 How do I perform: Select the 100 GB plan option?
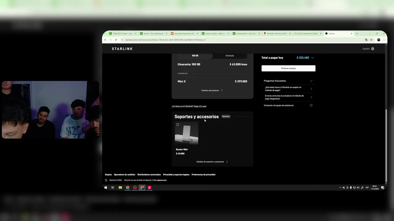coord(195,56)
